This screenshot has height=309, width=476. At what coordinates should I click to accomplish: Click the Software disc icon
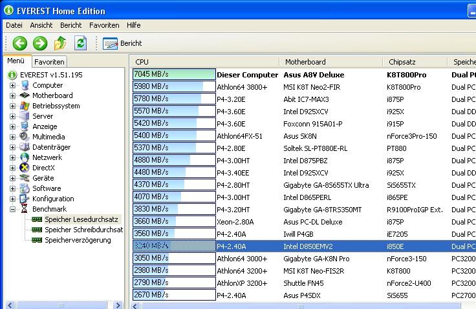point(25,188)
